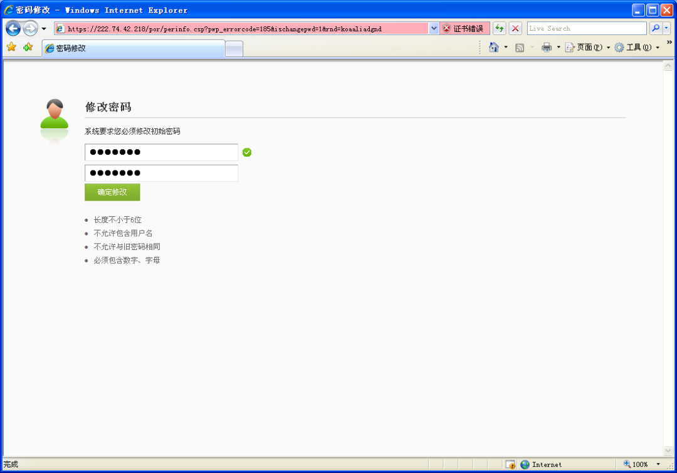
Task: Open the 页面(P) menu
Action: coord(587,48)
